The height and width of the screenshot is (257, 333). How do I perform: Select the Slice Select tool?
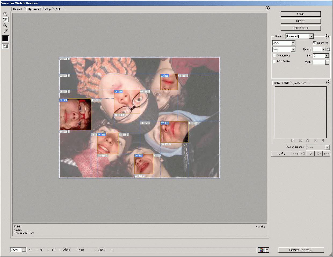pos(5,20)
